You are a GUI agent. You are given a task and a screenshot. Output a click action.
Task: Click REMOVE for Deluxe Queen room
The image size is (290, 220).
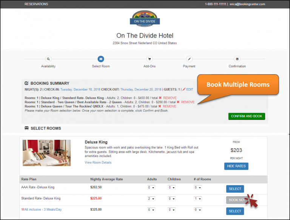pyautogui.click(x=170, y=106)
